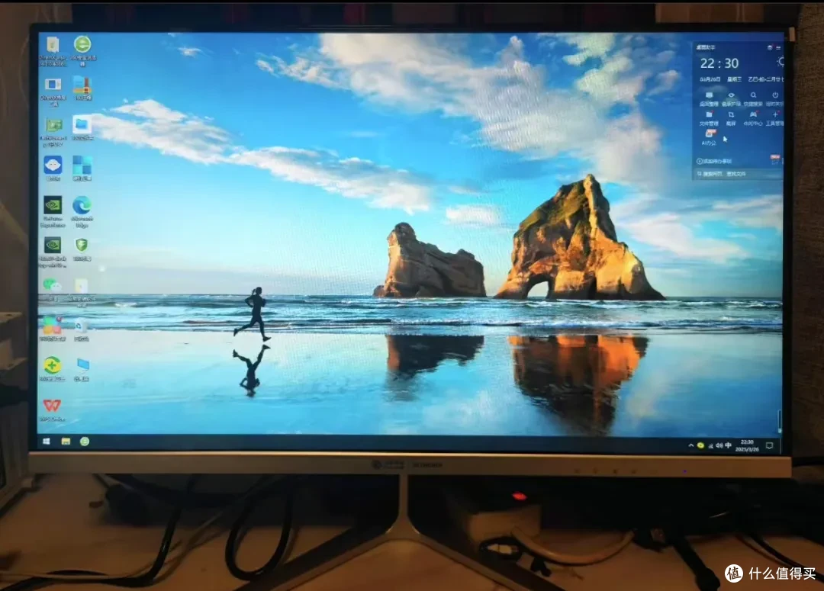Open the This PC monitor icon

pos(82,369)
